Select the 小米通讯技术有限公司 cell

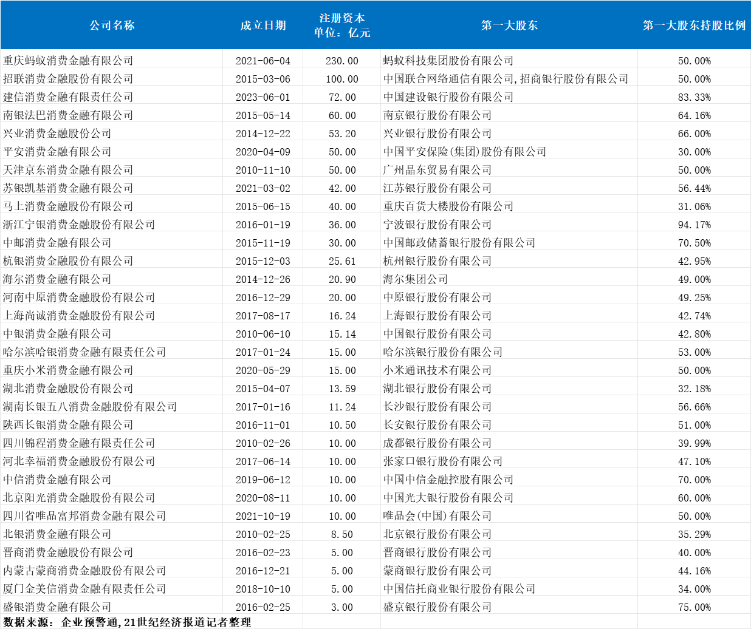click(437, 370)
